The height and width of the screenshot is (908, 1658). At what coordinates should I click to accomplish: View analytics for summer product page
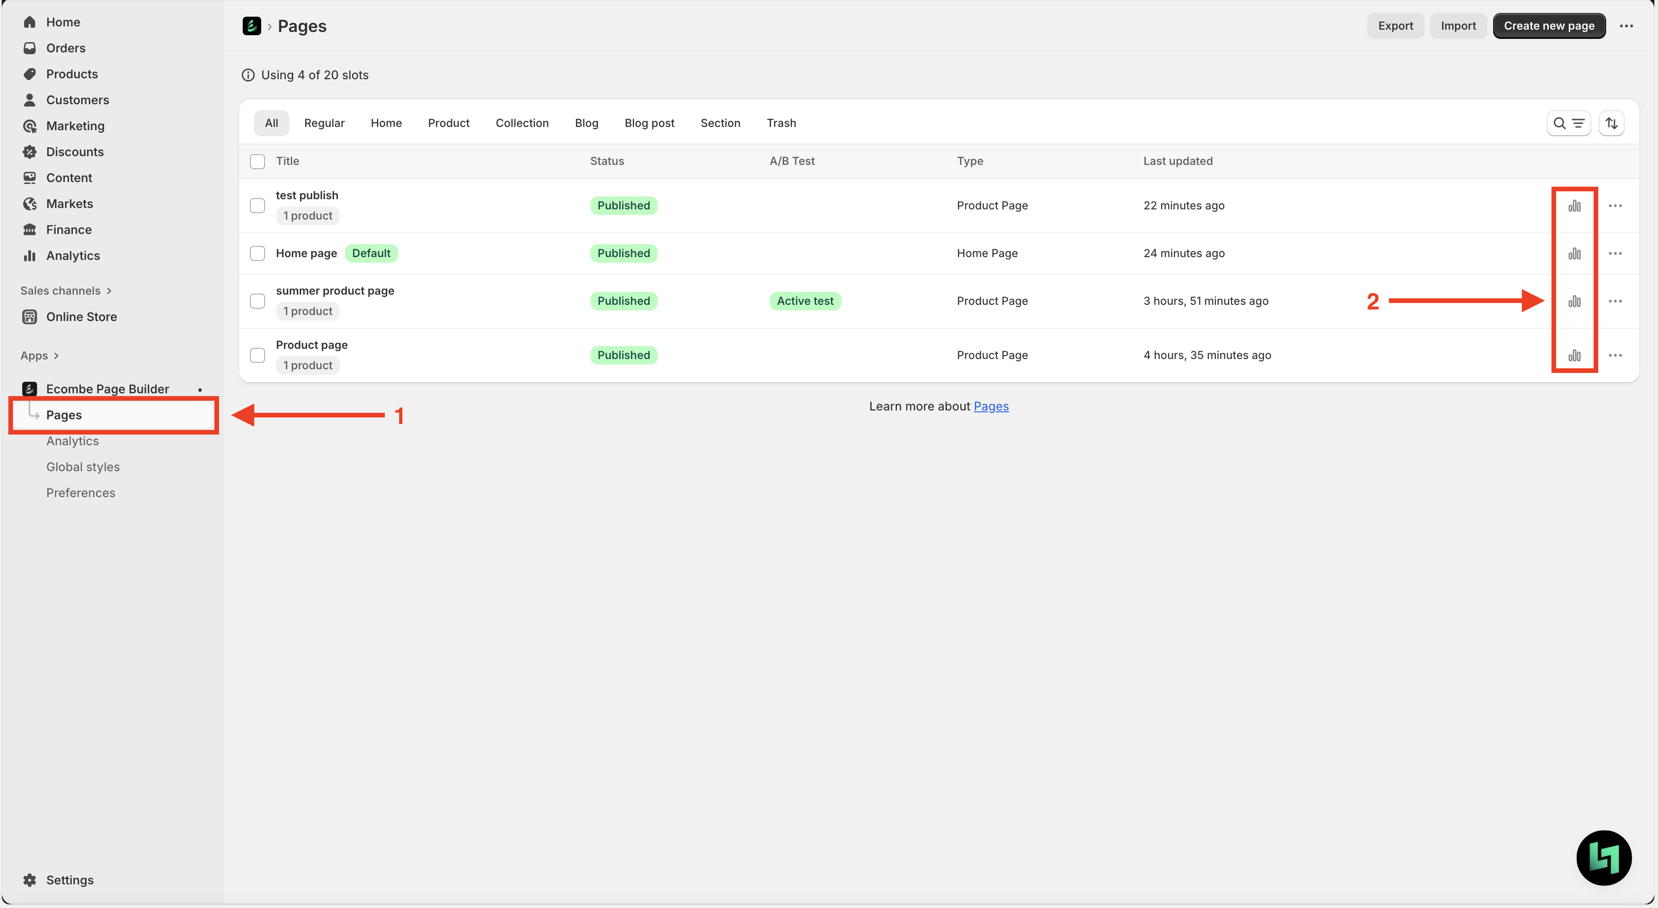(1574, 302)
